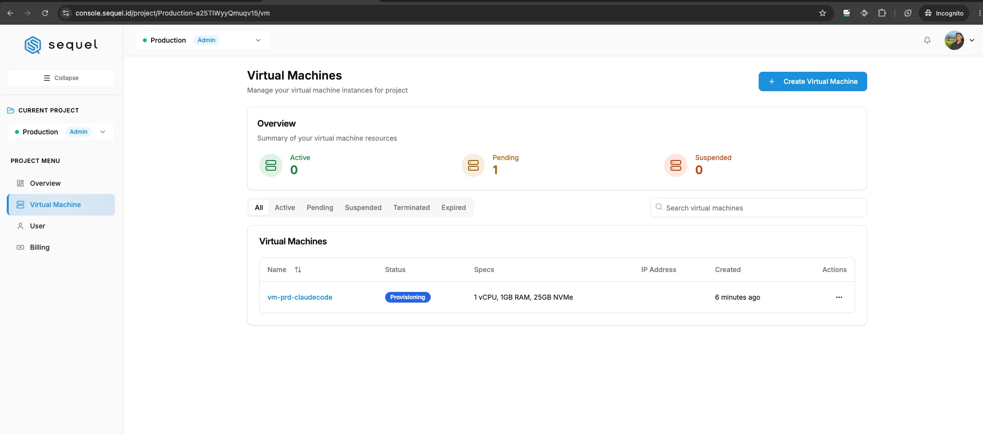Click the Suspended servers overview icon

pos(676,165)
